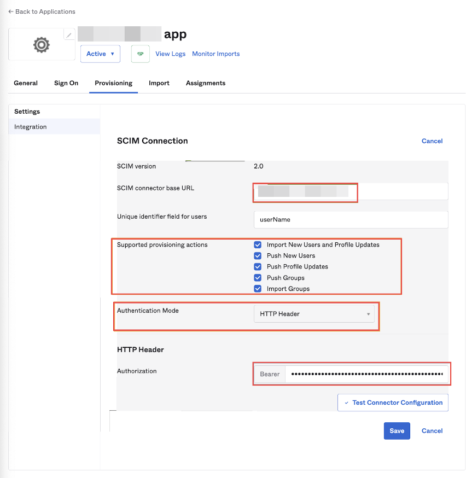Click the SCIM version value 2.0
The height and width of the screenshot is (478, 466).
point(259,166)
